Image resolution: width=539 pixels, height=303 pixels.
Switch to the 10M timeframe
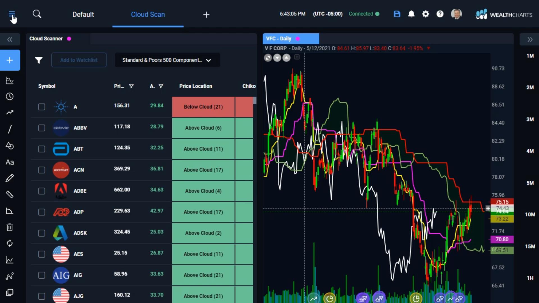coord(530,215)
